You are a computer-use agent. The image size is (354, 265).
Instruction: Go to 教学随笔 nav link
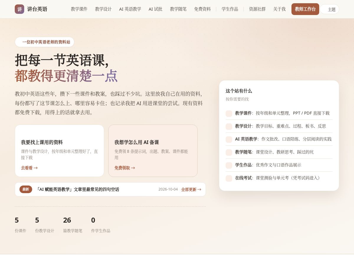[178, 9]
